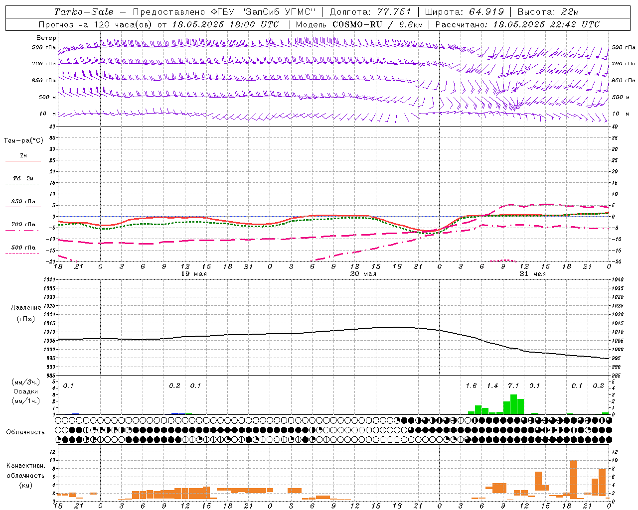Click the "Давление" pressure panel label
Viewport: 638px width, 510px height.
(26, 308)
